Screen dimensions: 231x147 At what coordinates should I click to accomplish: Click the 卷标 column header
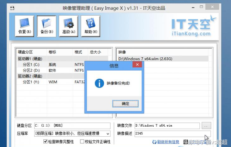60,52
